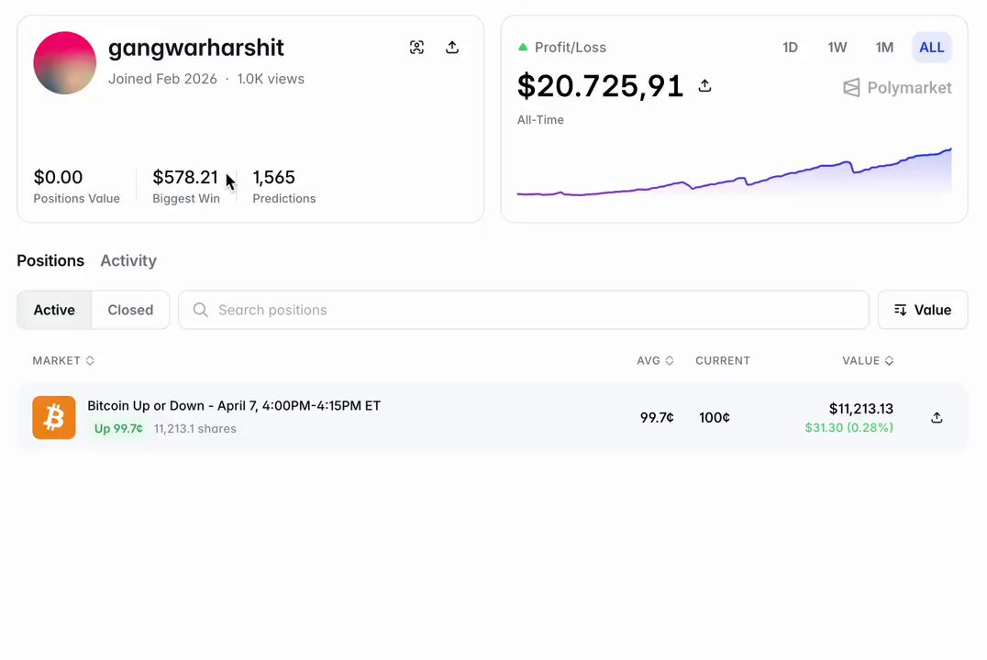
Task: Click the gangwarharshit username heading
Action: [195, 48]
